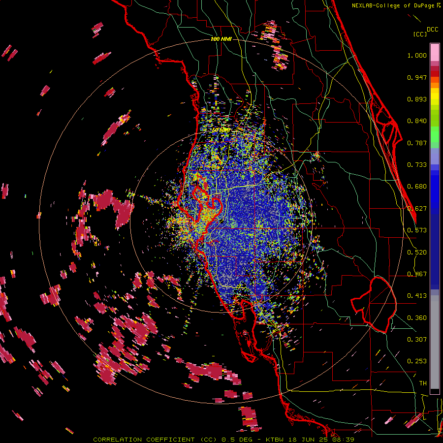Select the 0.307 scale value
This screenshot has height=443, width=443.
pos(417,339)
